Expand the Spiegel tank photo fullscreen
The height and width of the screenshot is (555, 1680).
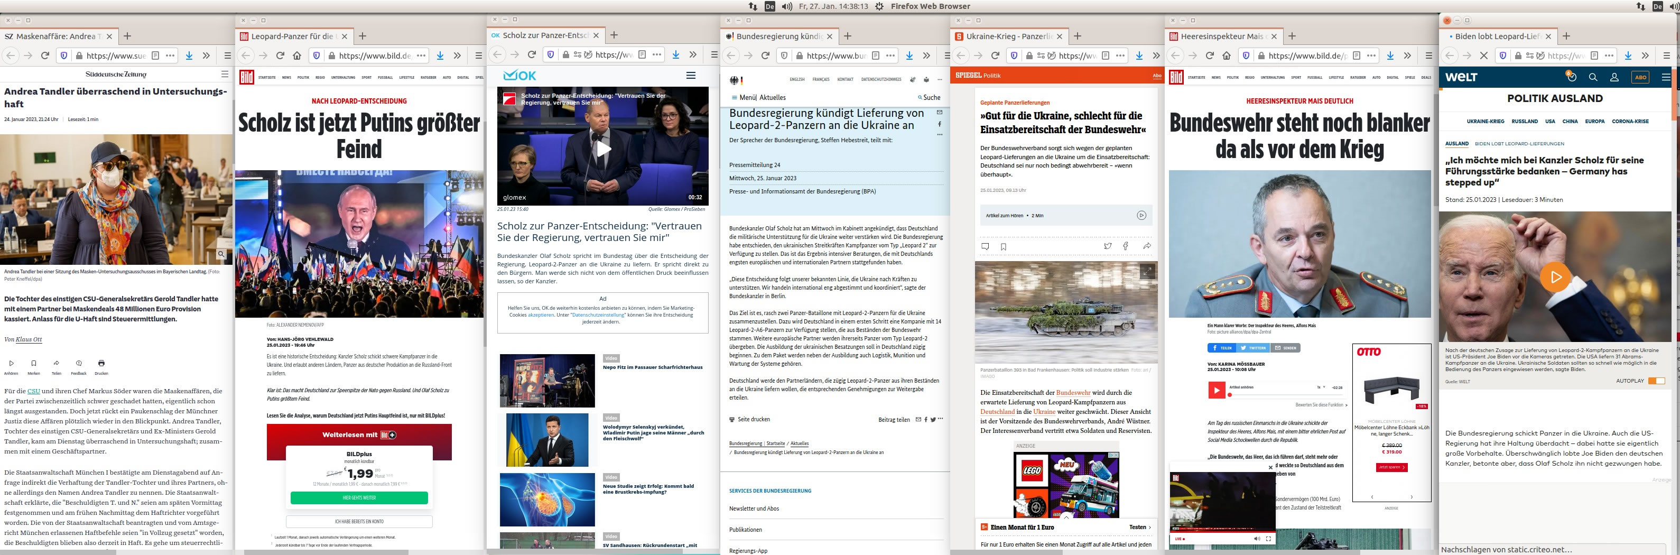coord(1147,270)
